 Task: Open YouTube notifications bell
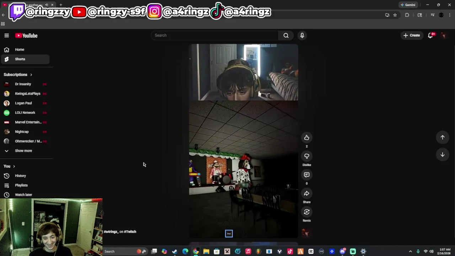431,35
